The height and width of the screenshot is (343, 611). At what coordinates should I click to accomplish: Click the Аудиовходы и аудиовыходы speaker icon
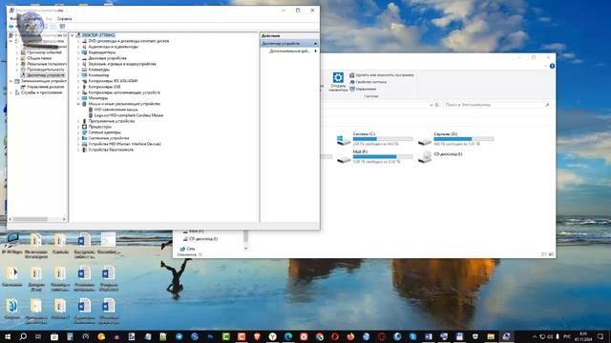(84, 47)
